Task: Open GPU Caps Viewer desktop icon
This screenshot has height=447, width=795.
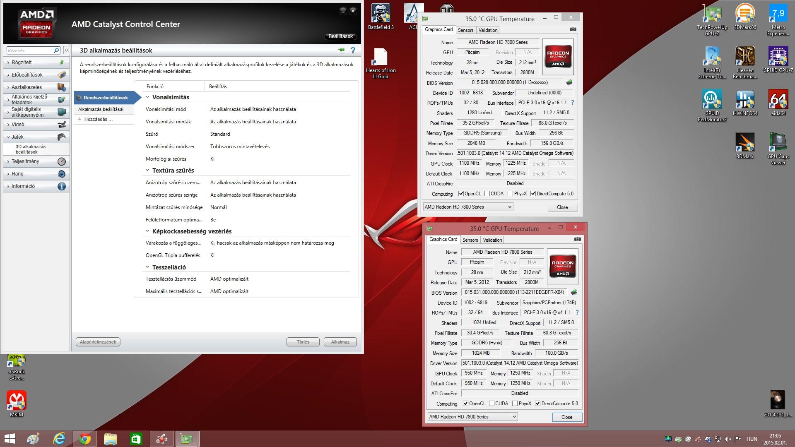Action: (x=778, y=149)
